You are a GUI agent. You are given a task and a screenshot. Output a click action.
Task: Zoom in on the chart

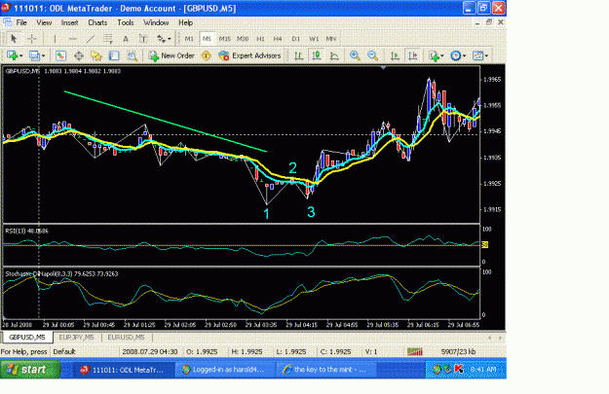click(355, 55)
